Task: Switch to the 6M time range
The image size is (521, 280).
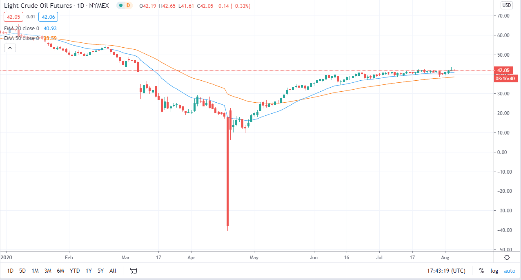Action: 60,271
